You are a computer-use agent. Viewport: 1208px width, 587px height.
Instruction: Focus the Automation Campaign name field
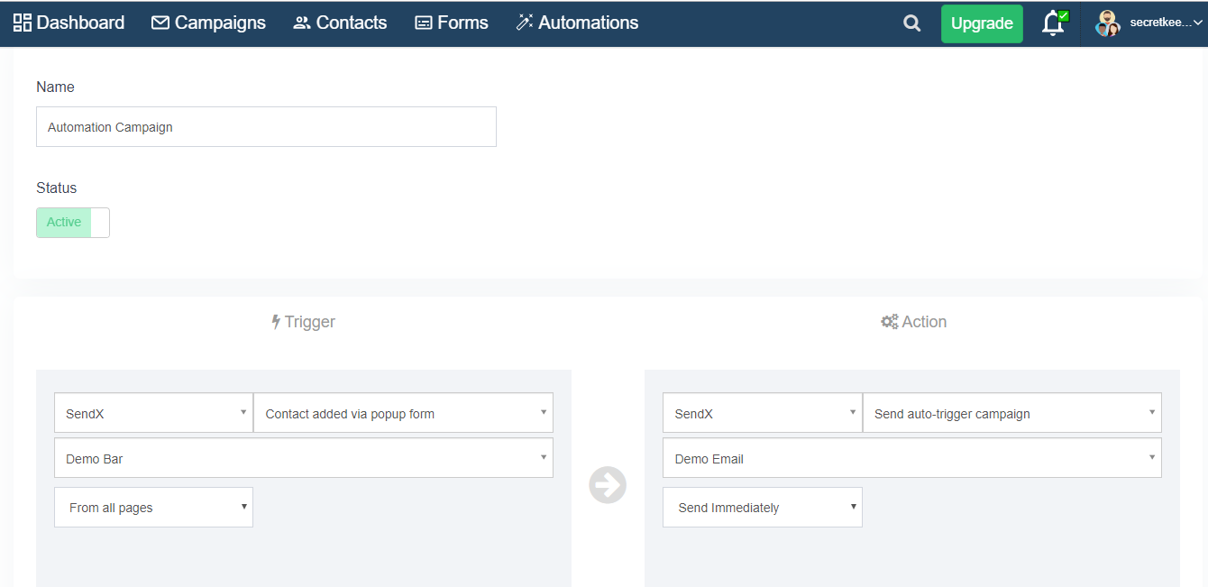pos(266,127)
